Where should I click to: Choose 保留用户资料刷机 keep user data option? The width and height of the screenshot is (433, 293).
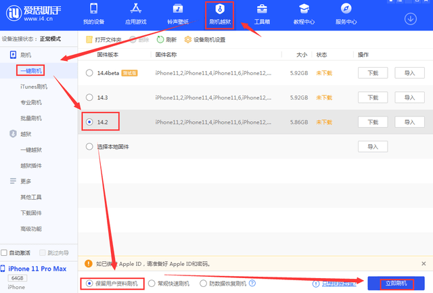[89, 284]
